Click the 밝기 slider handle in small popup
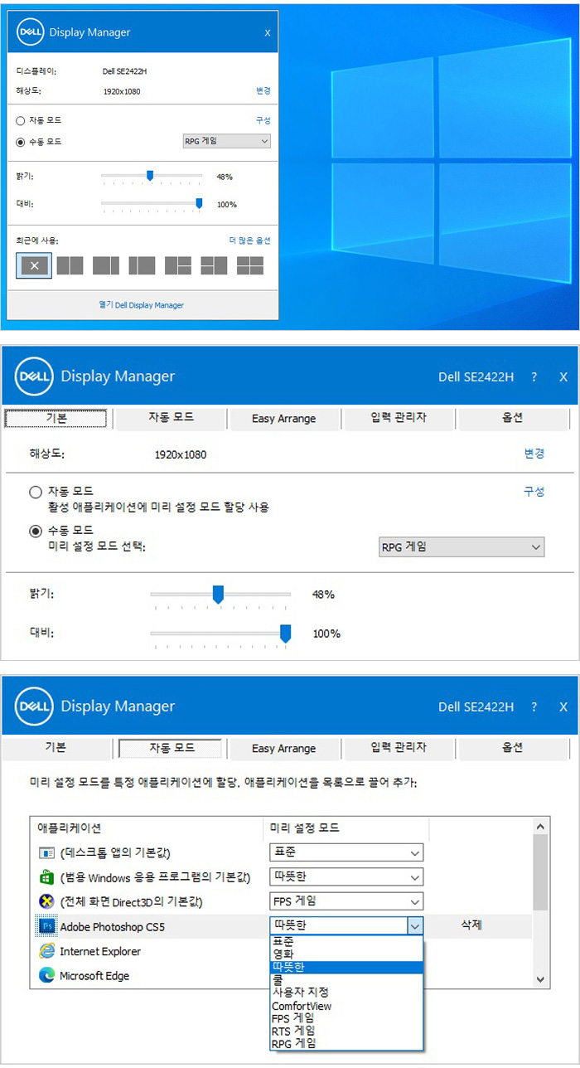Image resolution: width=580 pixels, height=1068 pixels. 150,176
